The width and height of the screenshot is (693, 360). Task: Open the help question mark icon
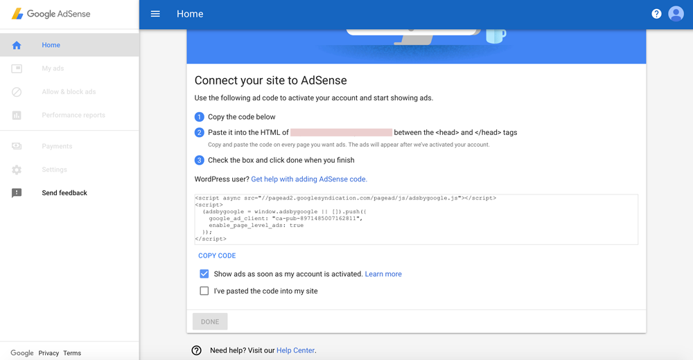click(x=656, y=14)
